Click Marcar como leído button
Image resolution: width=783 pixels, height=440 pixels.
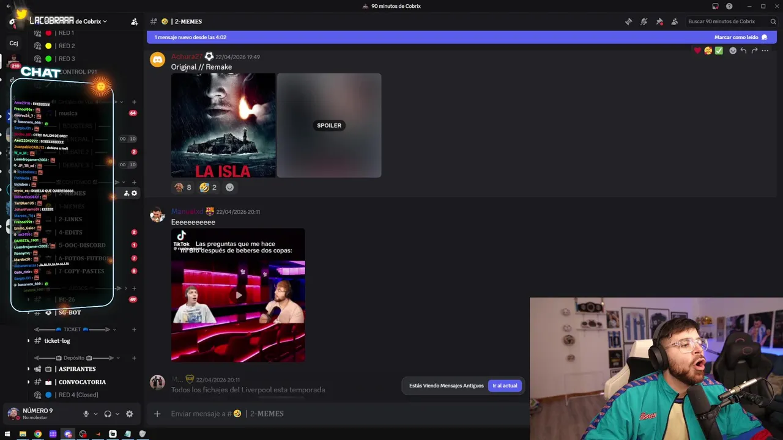[x=741, y=37]
